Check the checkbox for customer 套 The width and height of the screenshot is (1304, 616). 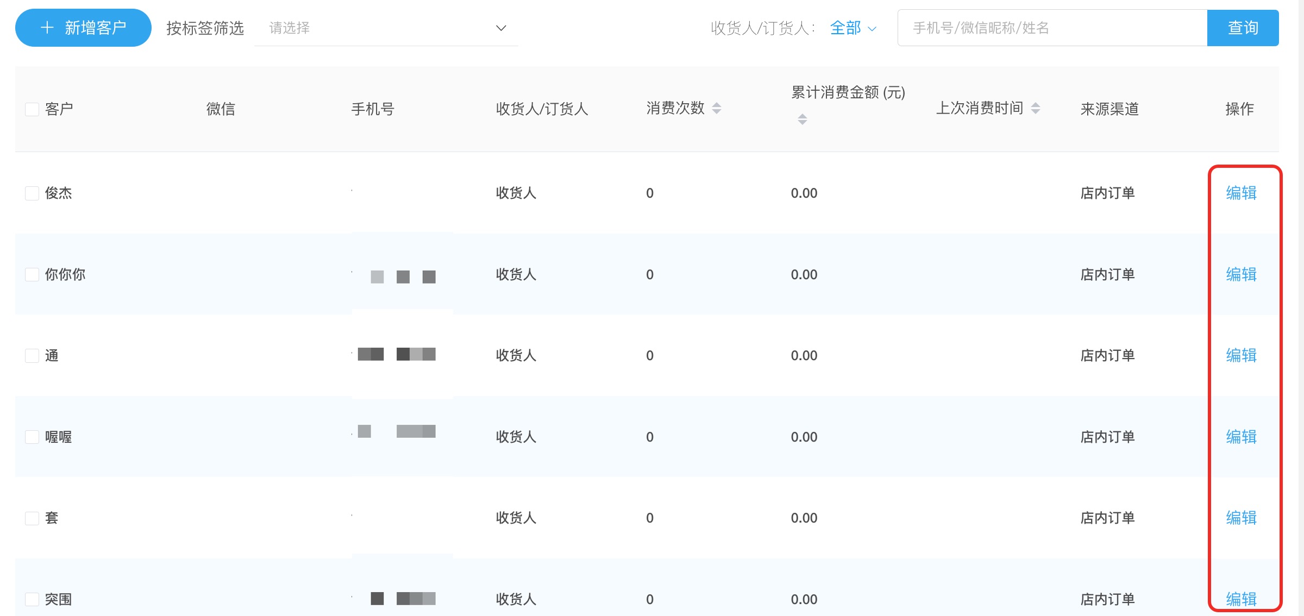tap(32, 518)
